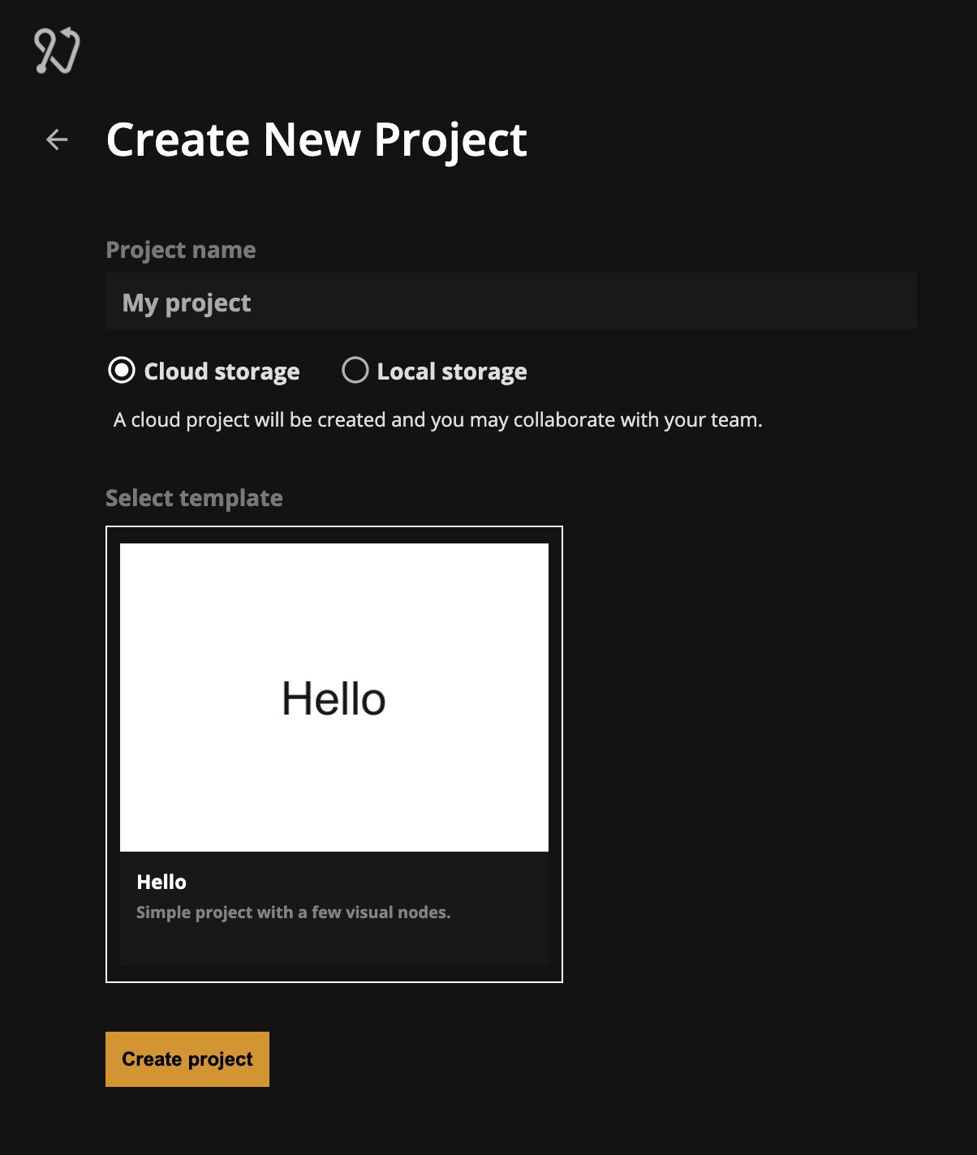977x1155 pixels.
Task: Click the "My project" placeholder text
Action: click(x=187, y=303)
